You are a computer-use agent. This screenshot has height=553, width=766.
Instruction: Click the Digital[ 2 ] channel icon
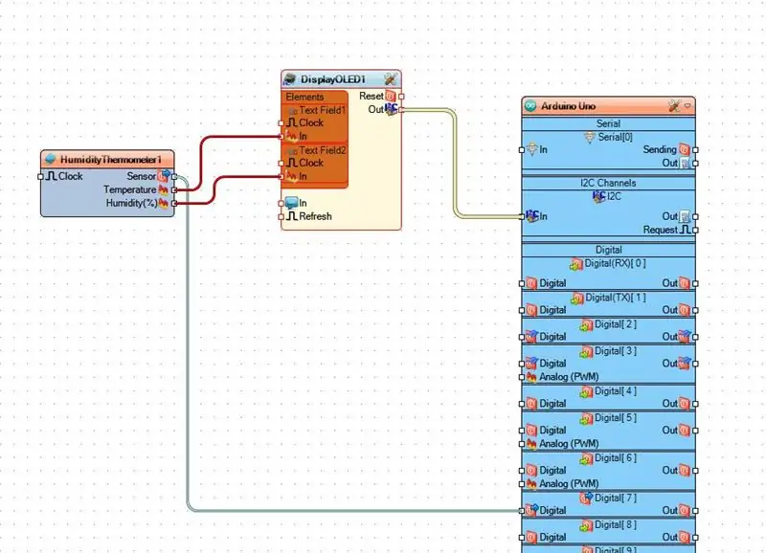coord(586,325)
